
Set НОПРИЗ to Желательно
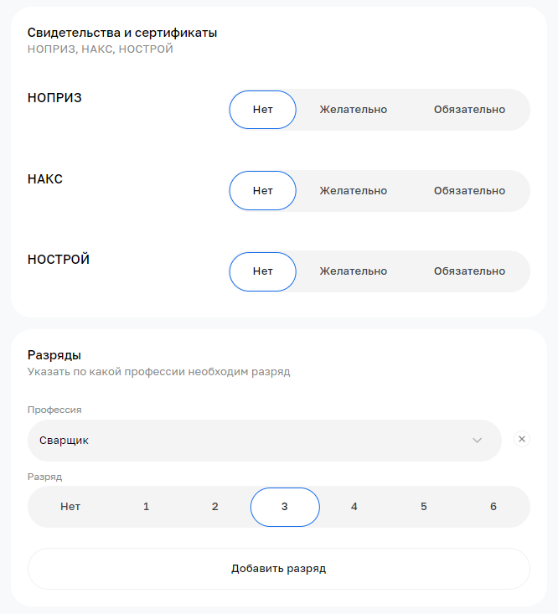(x=353, y=110)
